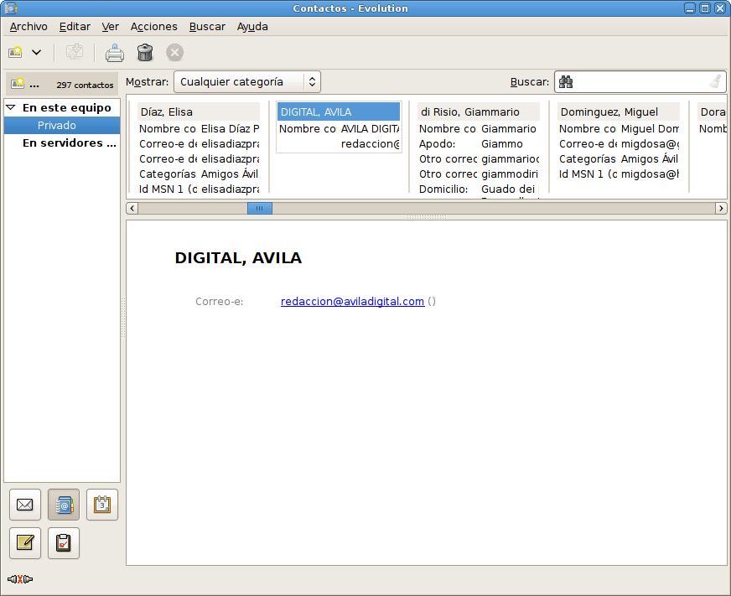Delete contact with the trash can icon

145,53
